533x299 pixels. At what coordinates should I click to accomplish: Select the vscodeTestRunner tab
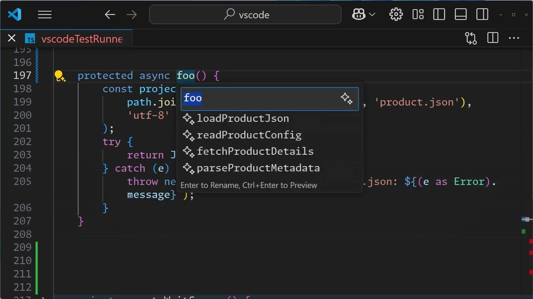point(82,39)
